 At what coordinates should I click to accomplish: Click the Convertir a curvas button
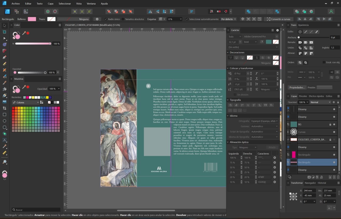point(279,19)
